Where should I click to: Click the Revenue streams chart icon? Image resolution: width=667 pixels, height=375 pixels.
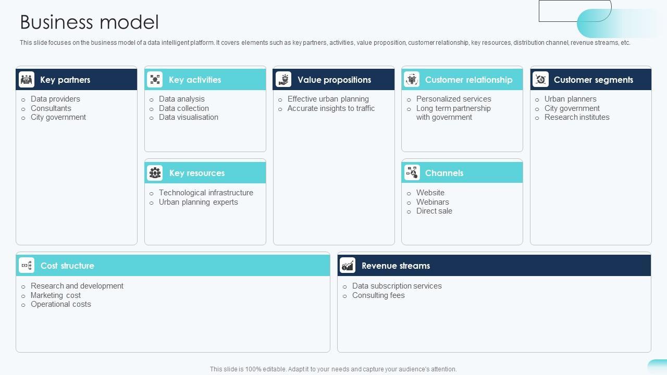(x=348, y=266)
